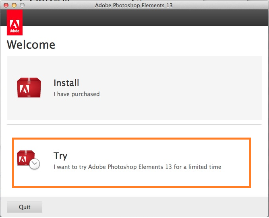Image resolution: width=269 pixels, height=218 pixels.
Task: Choose the Install heading
Action: coord(66,83)
